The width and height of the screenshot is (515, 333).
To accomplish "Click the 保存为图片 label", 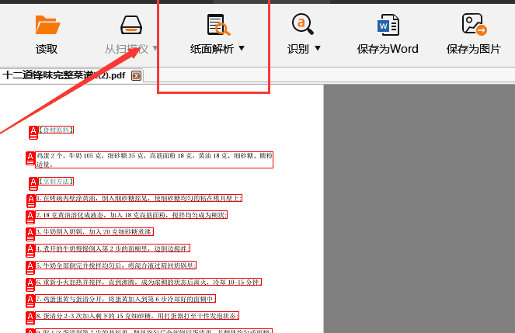I will click(x=473, y=49).
